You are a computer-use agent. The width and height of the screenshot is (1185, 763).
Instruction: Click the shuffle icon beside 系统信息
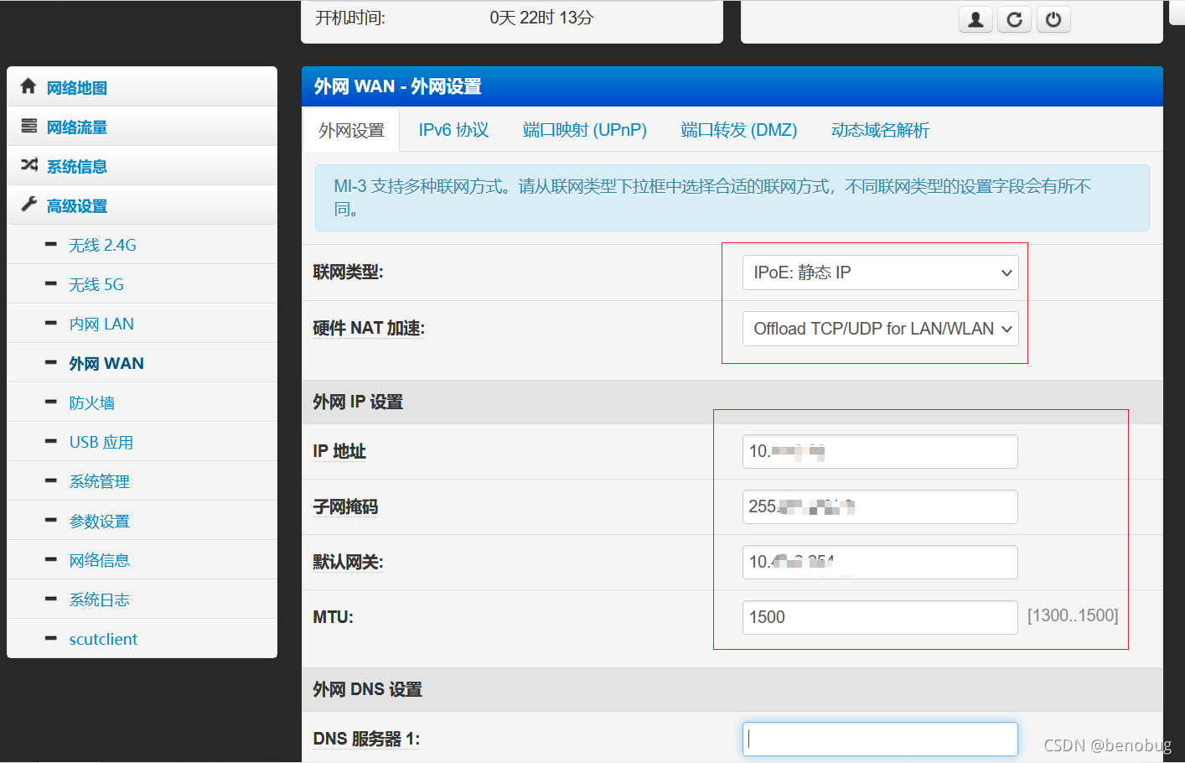pyautogui.click(x=28, y=165)
